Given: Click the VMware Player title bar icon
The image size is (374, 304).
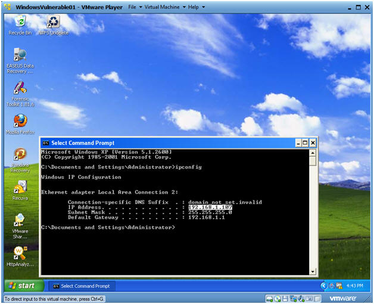Looking at the screenshot, I should 8,7.
